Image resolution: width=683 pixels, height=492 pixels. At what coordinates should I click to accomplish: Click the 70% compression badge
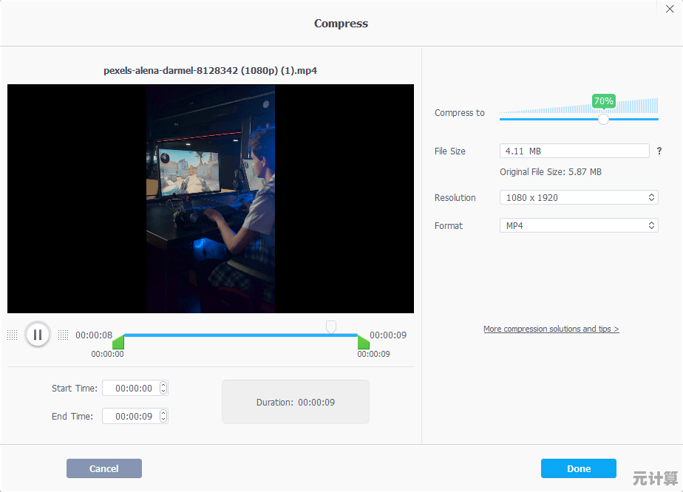pos(603,100)
